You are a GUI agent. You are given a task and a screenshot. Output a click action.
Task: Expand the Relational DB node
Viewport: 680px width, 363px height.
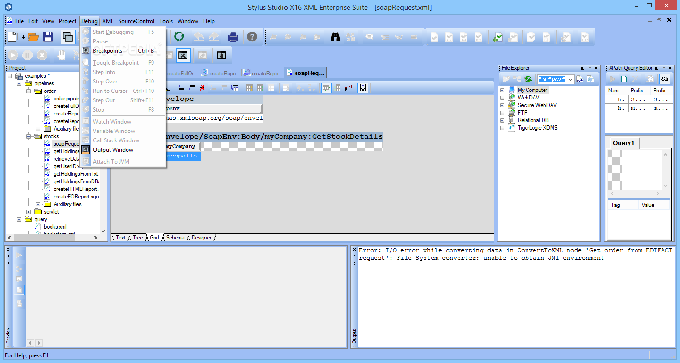502,120
